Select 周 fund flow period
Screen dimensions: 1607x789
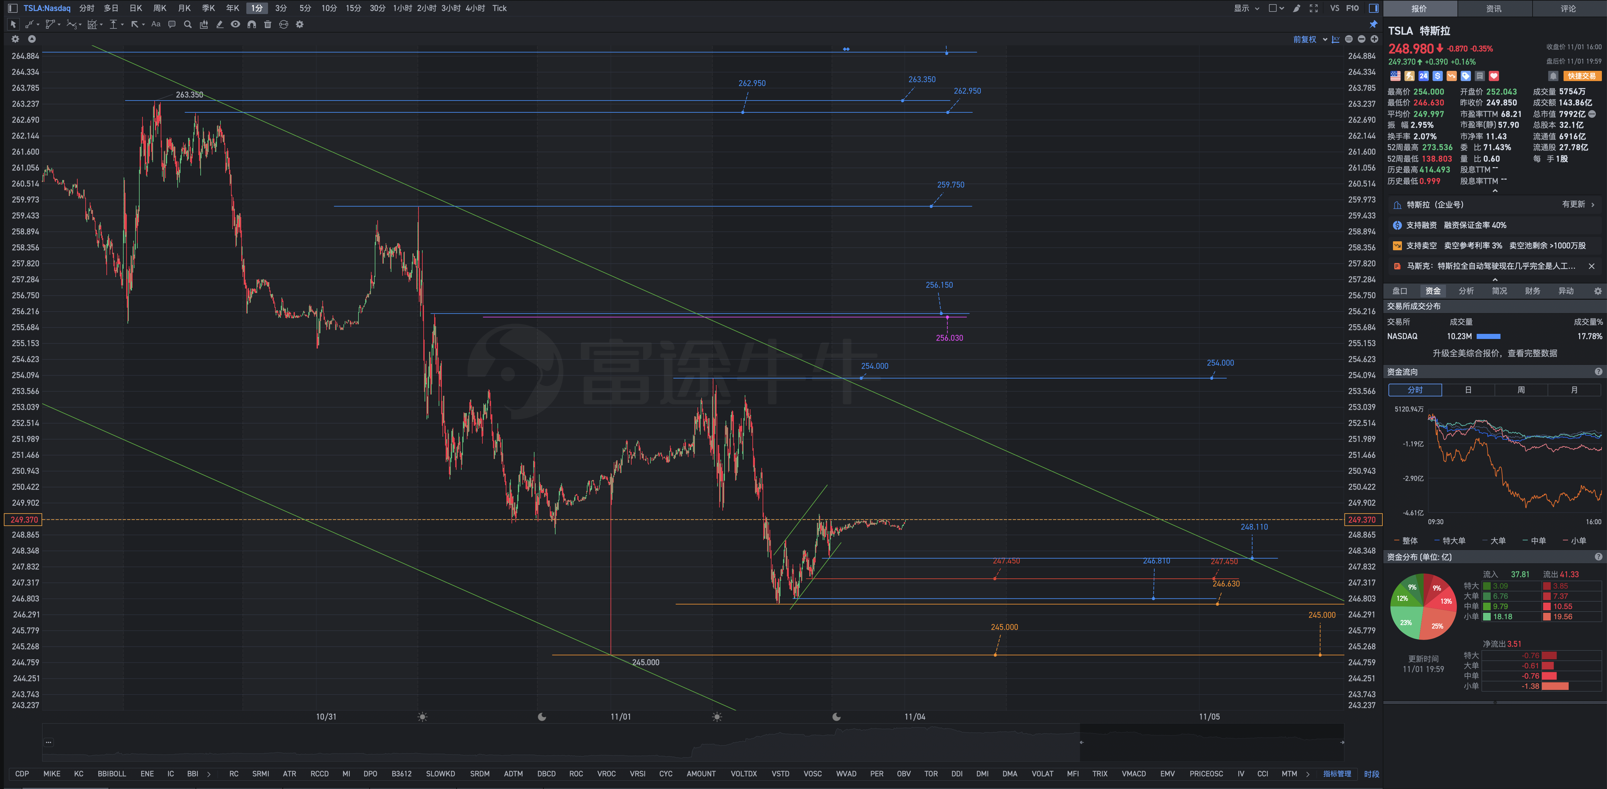[1521, 390]
